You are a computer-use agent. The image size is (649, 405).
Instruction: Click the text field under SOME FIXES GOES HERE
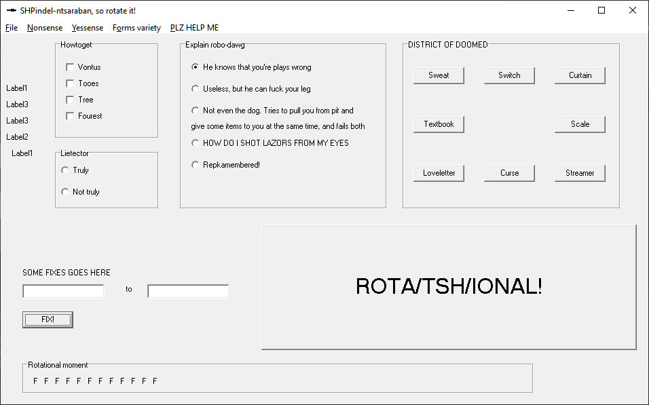click(62, 290)
